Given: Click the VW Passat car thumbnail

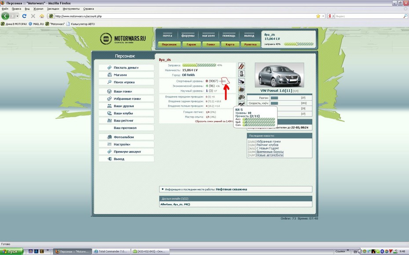Looking at the screenshot, I should coord(279,75).
